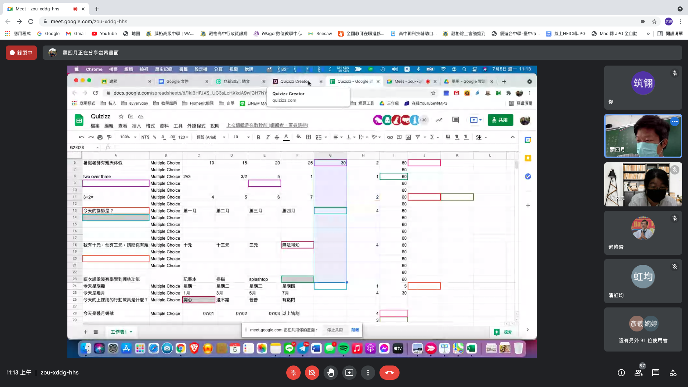688x387 pixels.
Task: Click the camera permission icon in address bar
Action: coord(643,21)
